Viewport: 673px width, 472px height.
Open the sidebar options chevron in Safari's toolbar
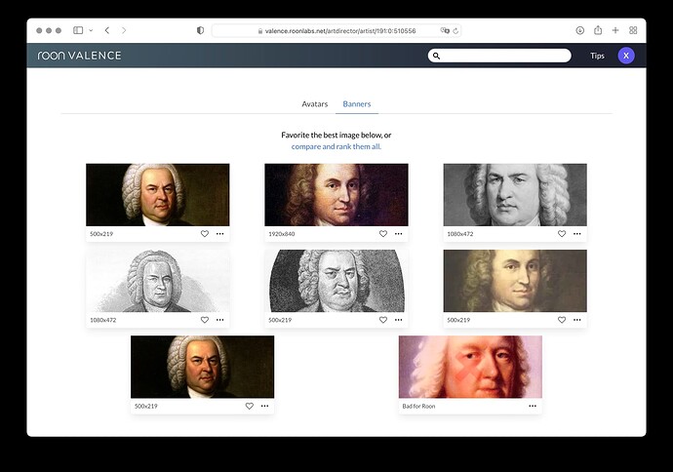[91, 30]
